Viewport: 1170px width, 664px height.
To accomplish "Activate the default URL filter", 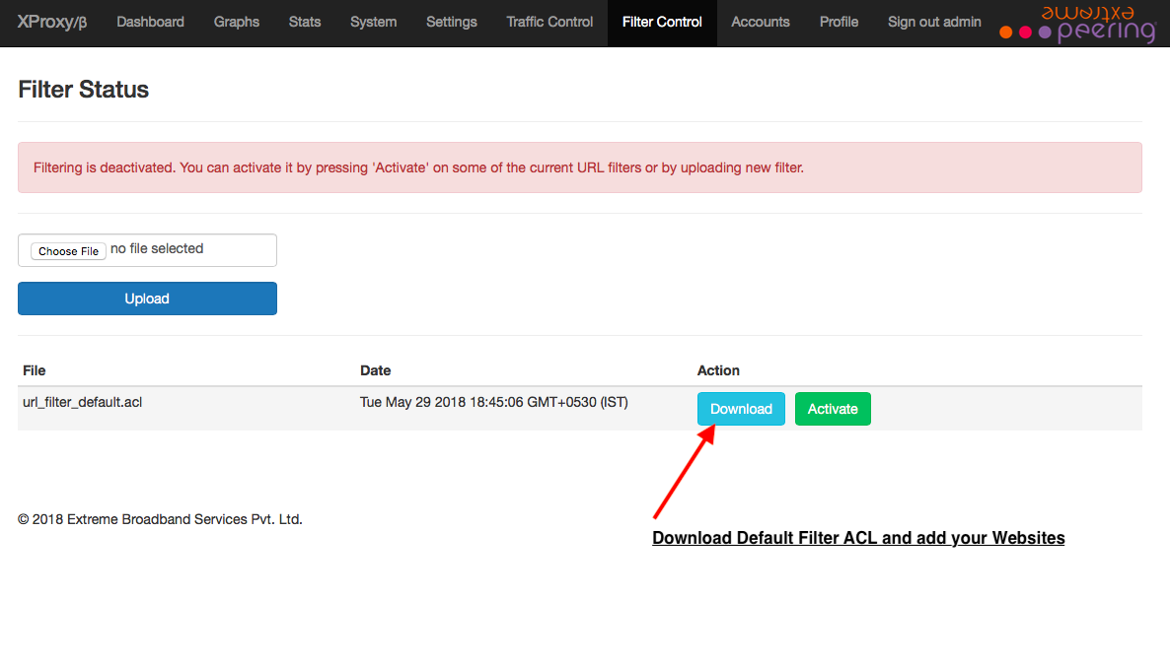I will click(x=833, y=409).
